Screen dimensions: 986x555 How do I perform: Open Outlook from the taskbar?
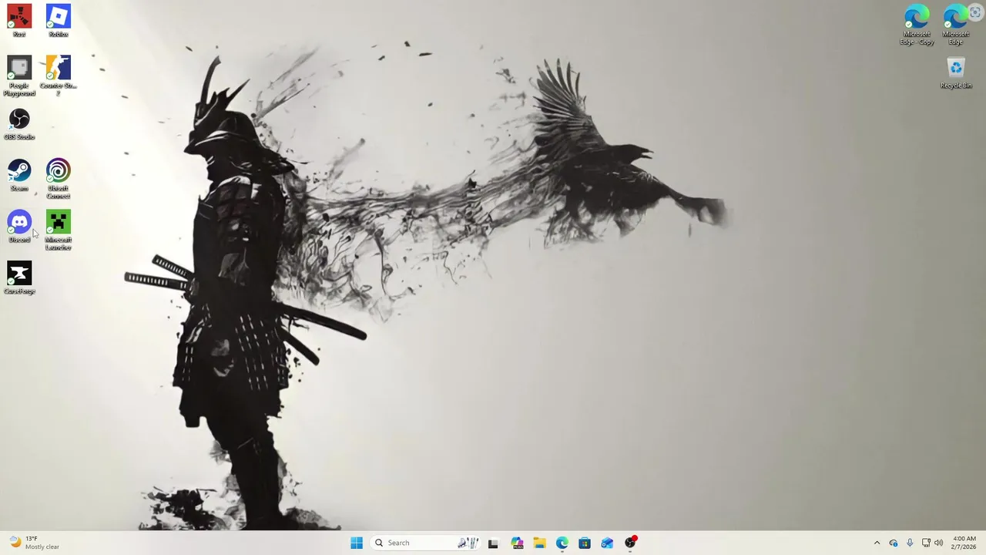tap(607, 543)
